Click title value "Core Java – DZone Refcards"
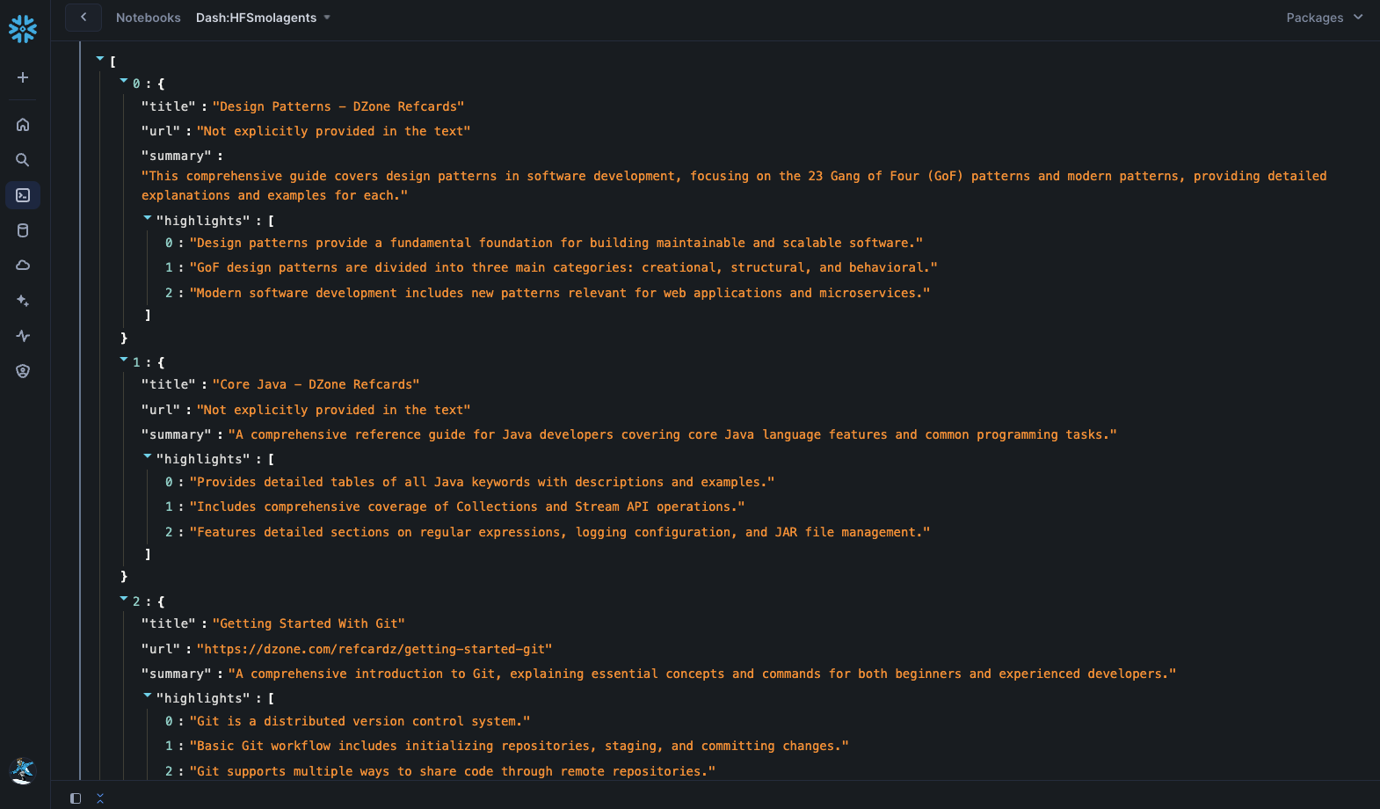Screen dimensions: 1380x809 pyautogui.click(x=316, y=384)
